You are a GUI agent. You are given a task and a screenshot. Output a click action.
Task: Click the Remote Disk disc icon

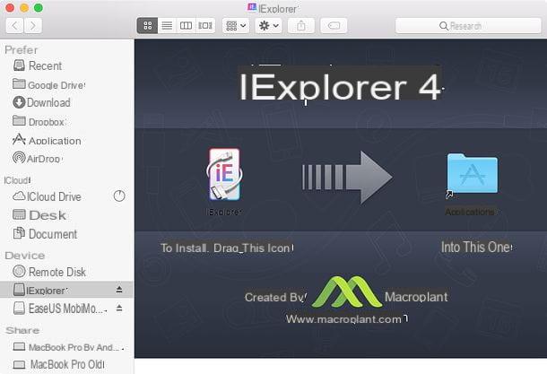coord(19,271)
